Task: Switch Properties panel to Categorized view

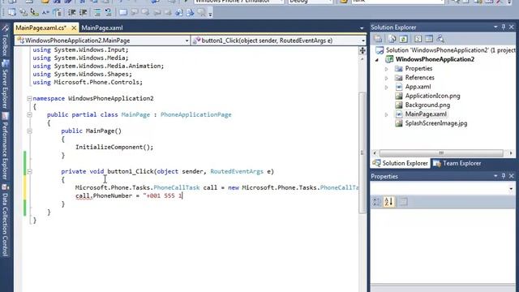Action: tap(376, 202)
